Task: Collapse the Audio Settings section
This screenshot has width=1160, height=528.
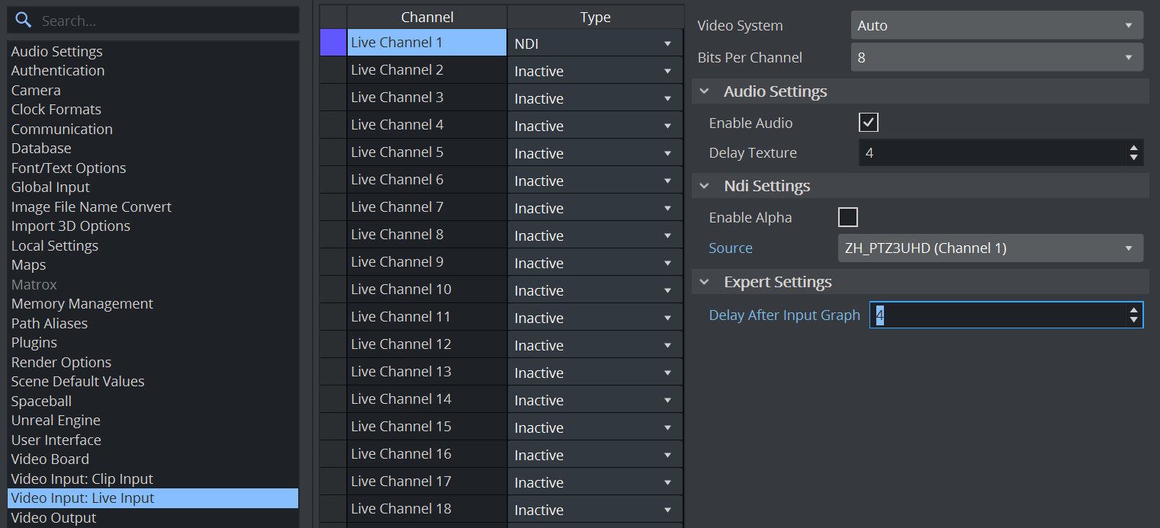Action: pyautogui.click(x=704, y=91)
